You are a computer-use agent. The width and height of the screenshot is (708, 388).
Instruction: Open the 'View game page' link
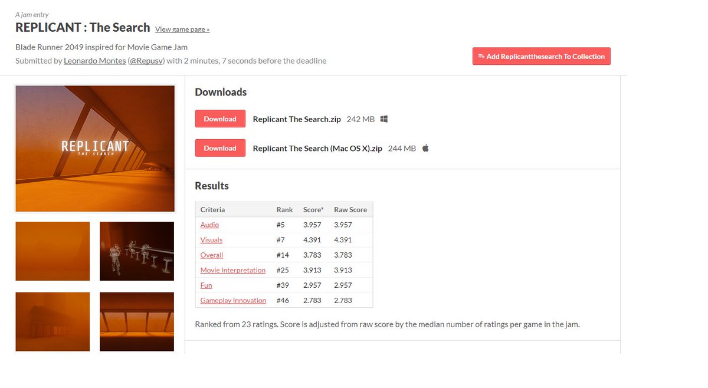(x=182, y=29)
